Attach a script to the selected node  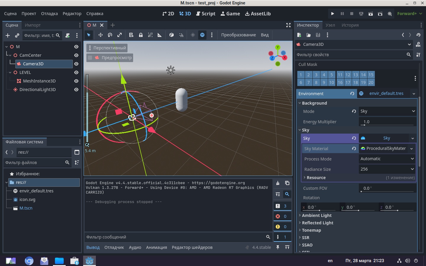(x=67, y=35)
